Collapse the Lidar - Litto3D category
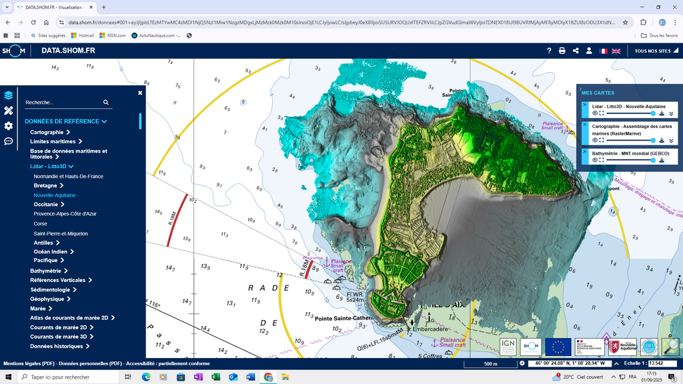683x384 pixels. click(52, 166)
